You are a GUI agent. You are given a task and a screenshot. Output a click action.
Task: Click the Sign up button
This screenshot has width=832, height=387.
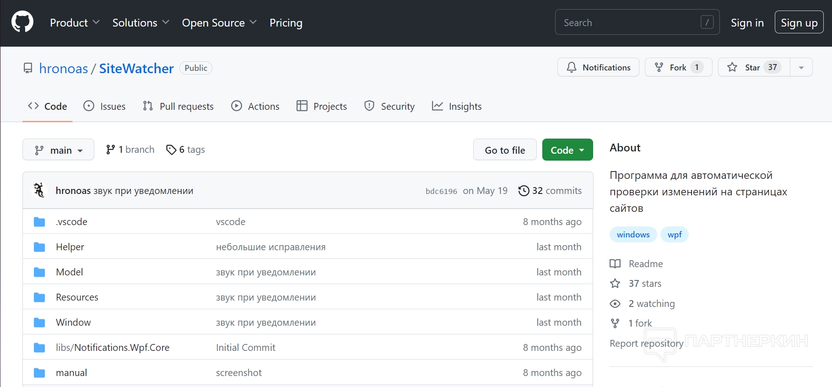(x=799, y=23)
